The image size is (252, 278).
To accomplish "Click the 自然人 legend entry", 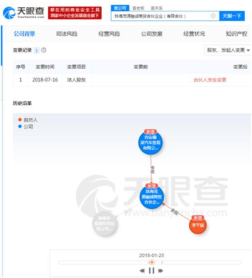I will 28,120.
